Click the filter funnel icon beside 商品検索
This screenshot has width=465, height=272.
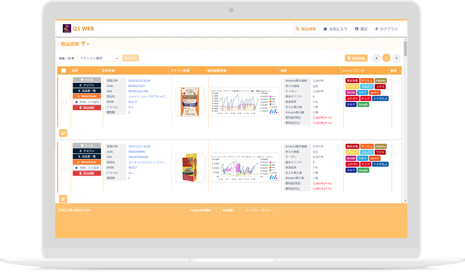tap(83, 44)
